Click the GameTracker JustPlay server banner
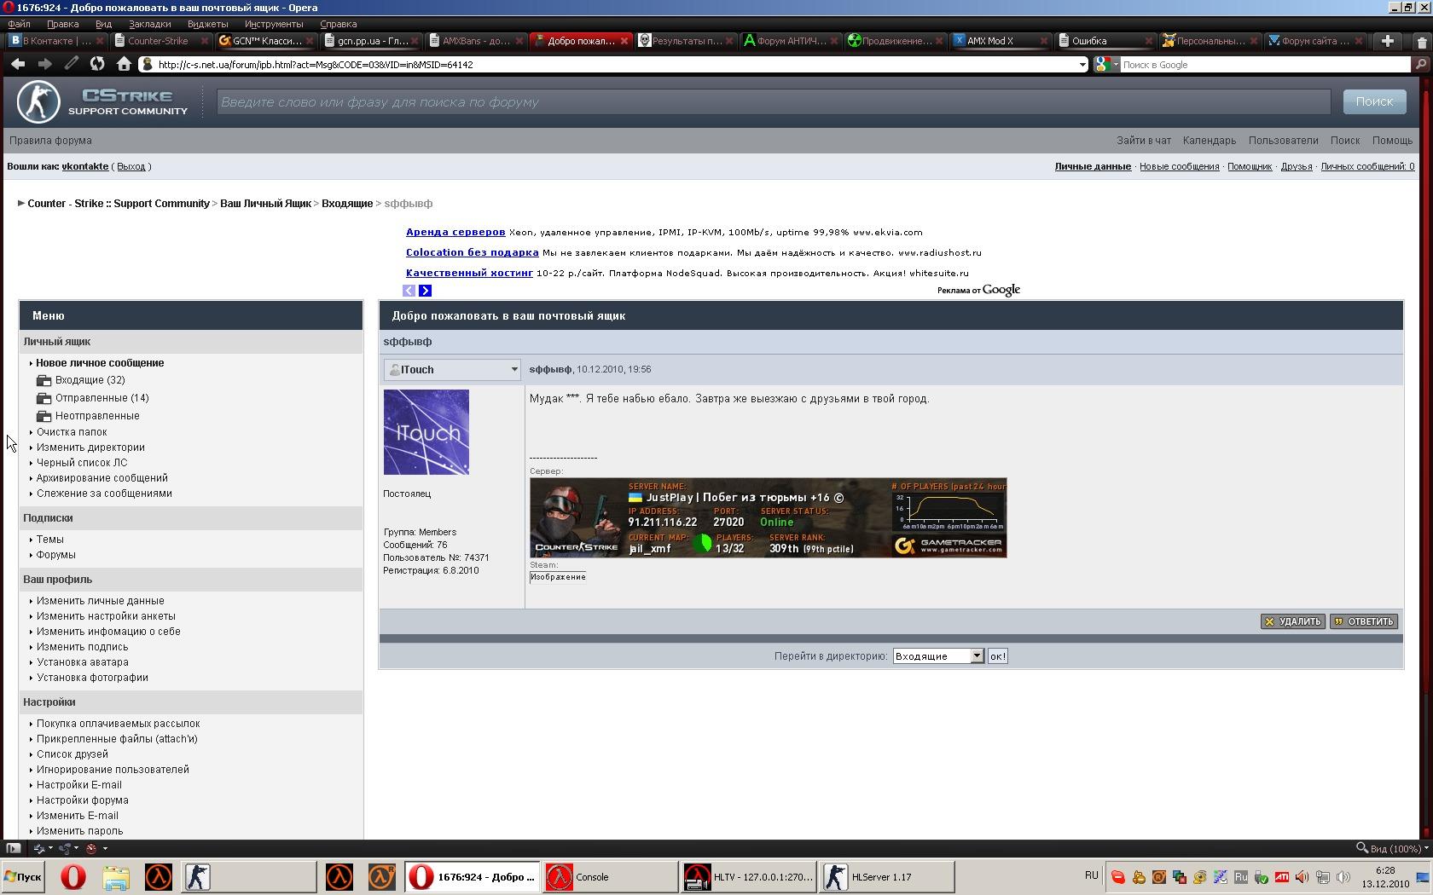 point(769,518)
